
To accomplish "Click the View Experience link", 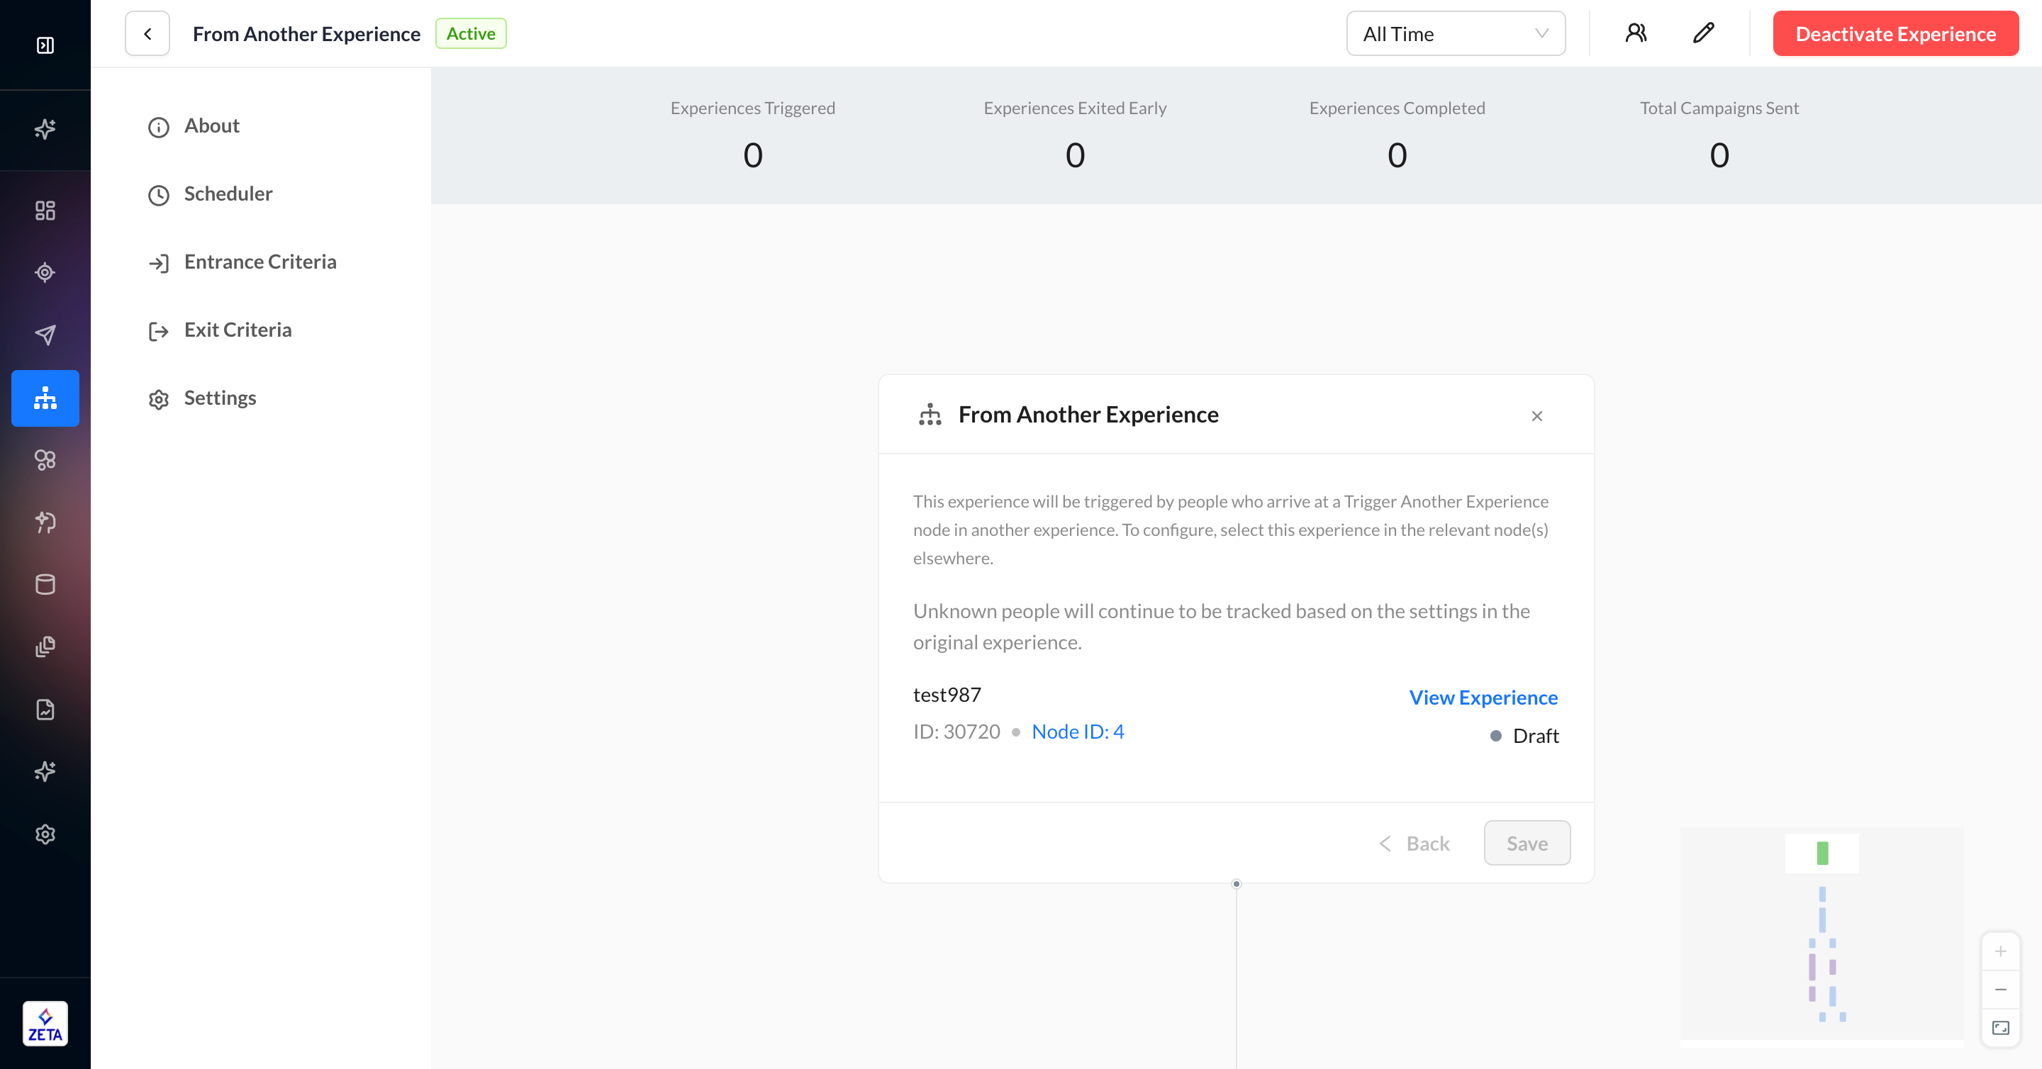I will [x=1483, y=698].
